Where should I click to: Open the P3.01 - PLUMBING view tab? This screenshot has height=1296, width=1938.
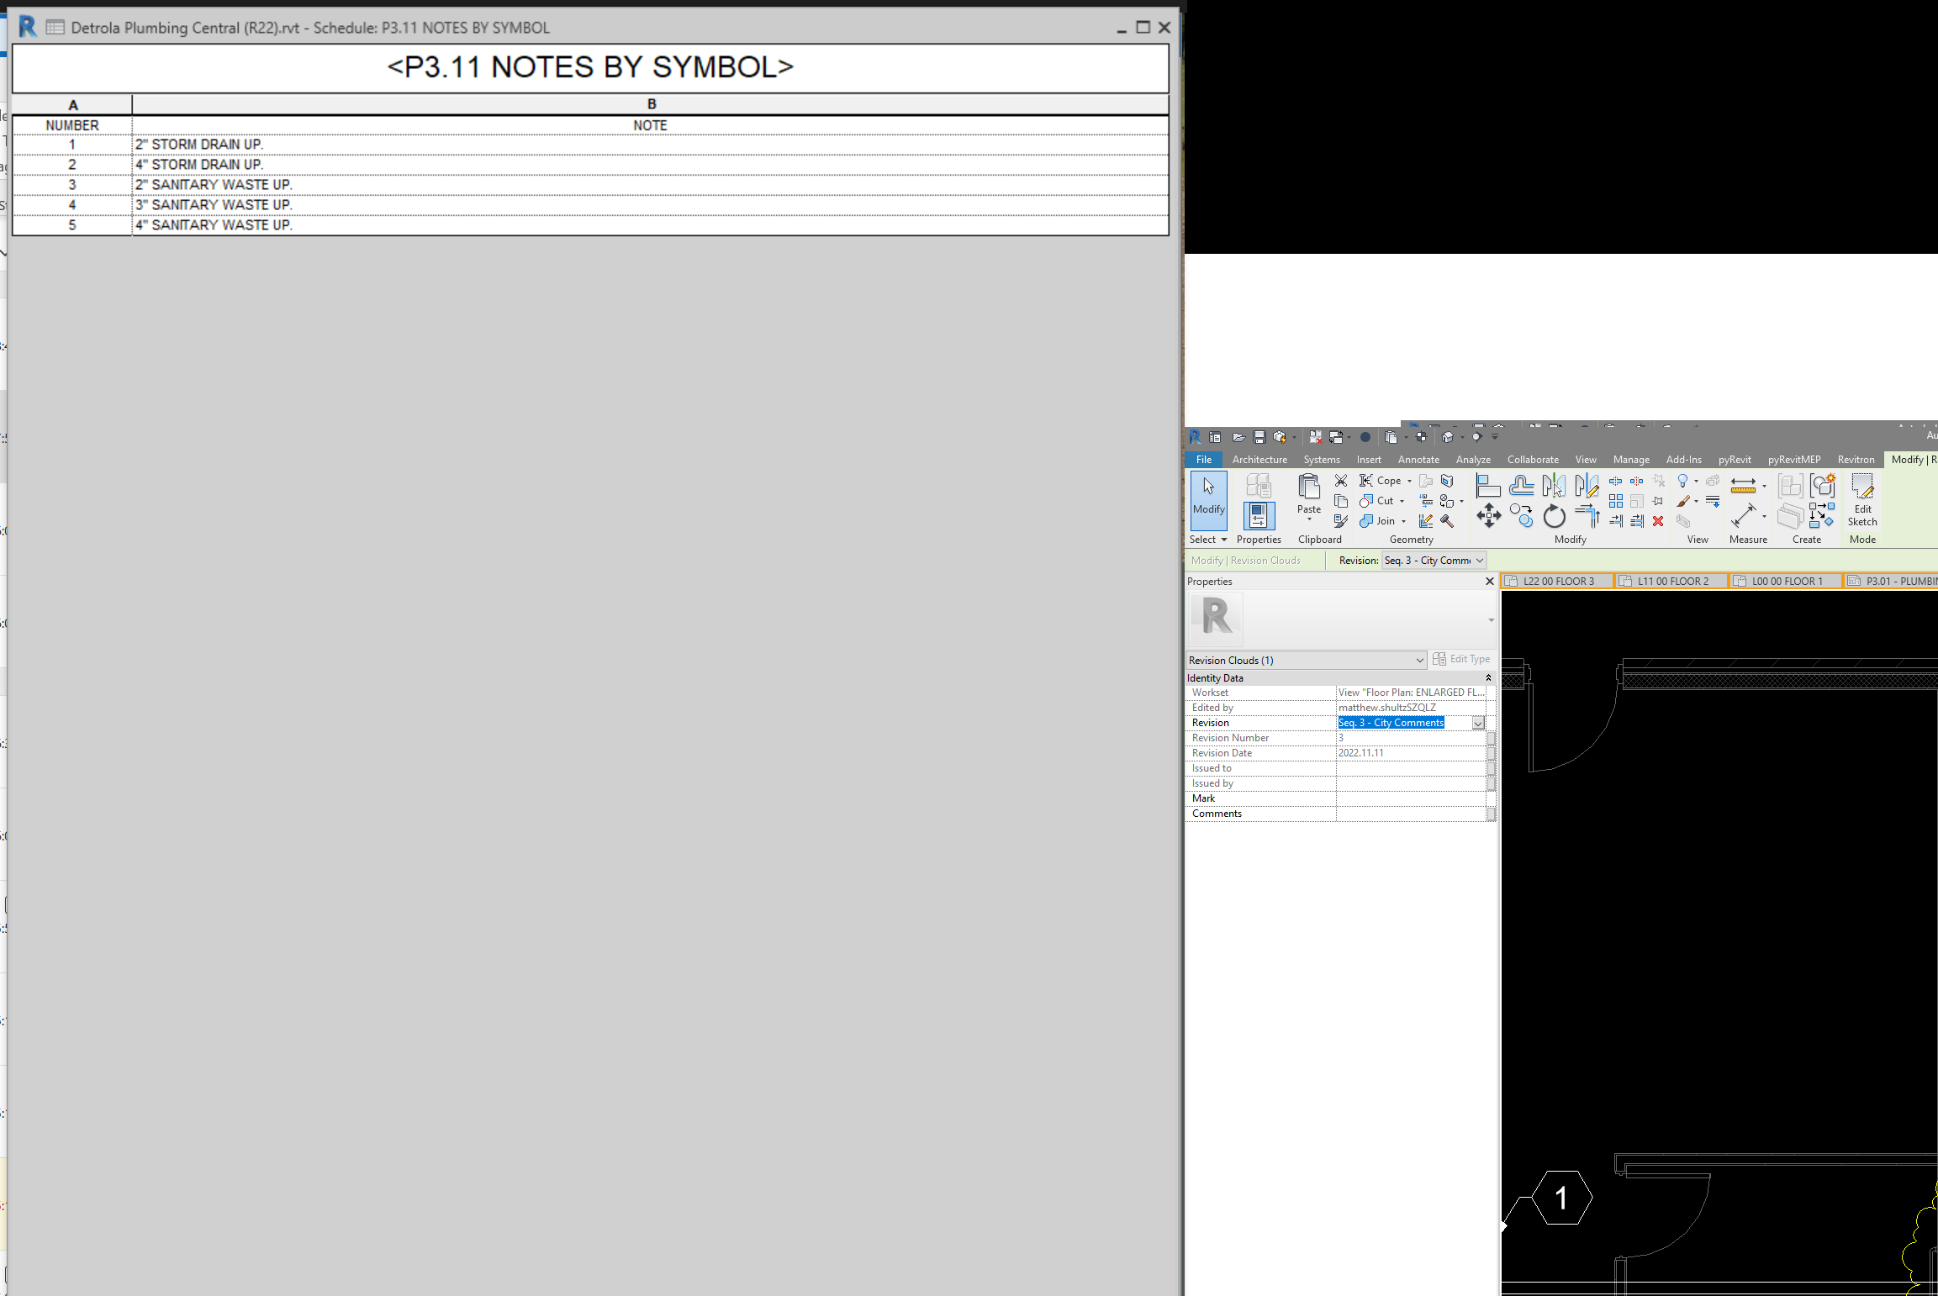click(1897, 581)
